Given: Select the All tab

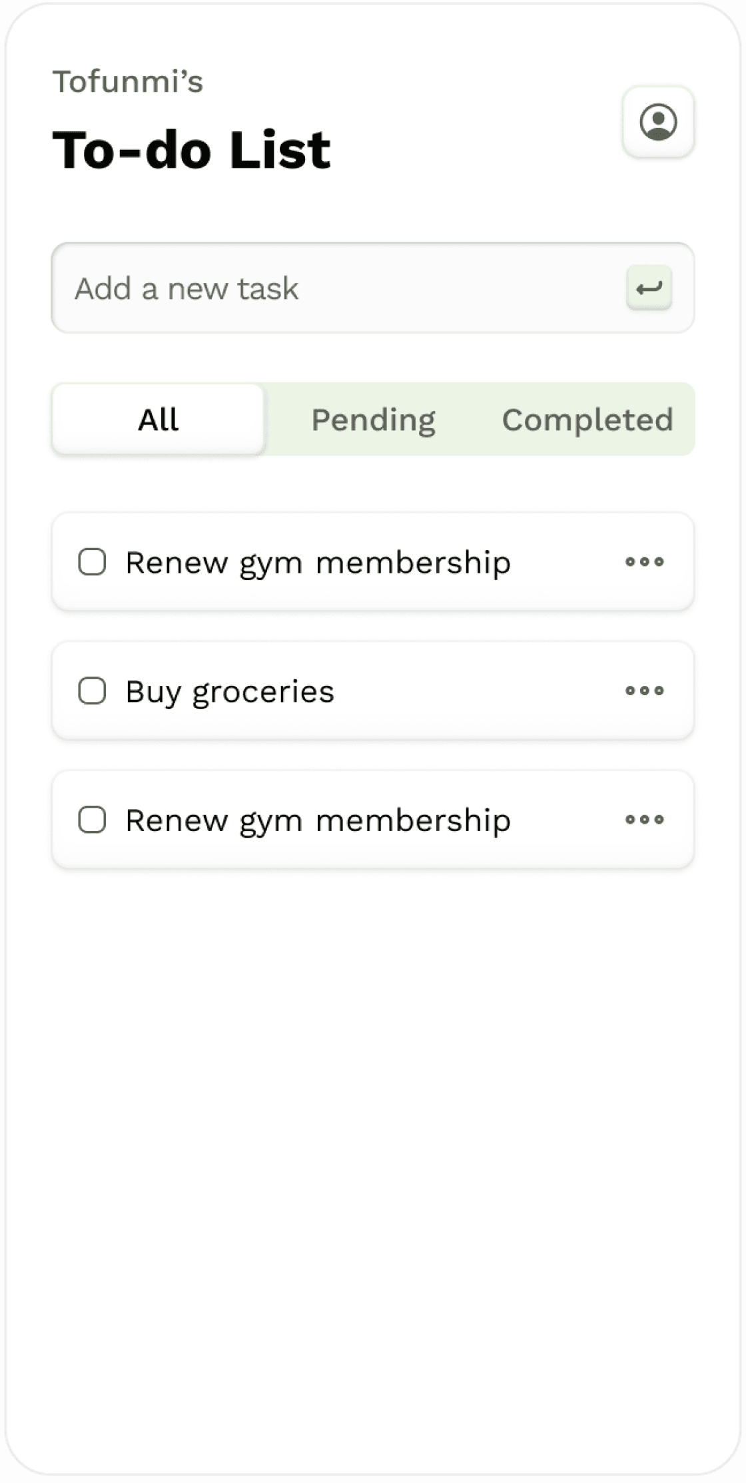Looking at the screenshot, I should (x=159, y=420).
